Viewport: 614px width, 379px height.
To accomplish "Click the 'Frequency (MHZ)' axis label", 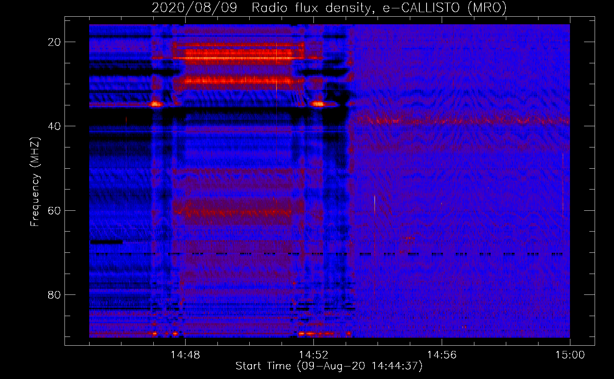I will tap(35, 182).
